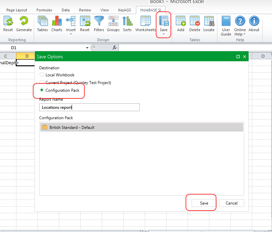The height and width of the screenshot is (232, 272).
Task: Select Current Project destination option
Action: pos(42,82)
